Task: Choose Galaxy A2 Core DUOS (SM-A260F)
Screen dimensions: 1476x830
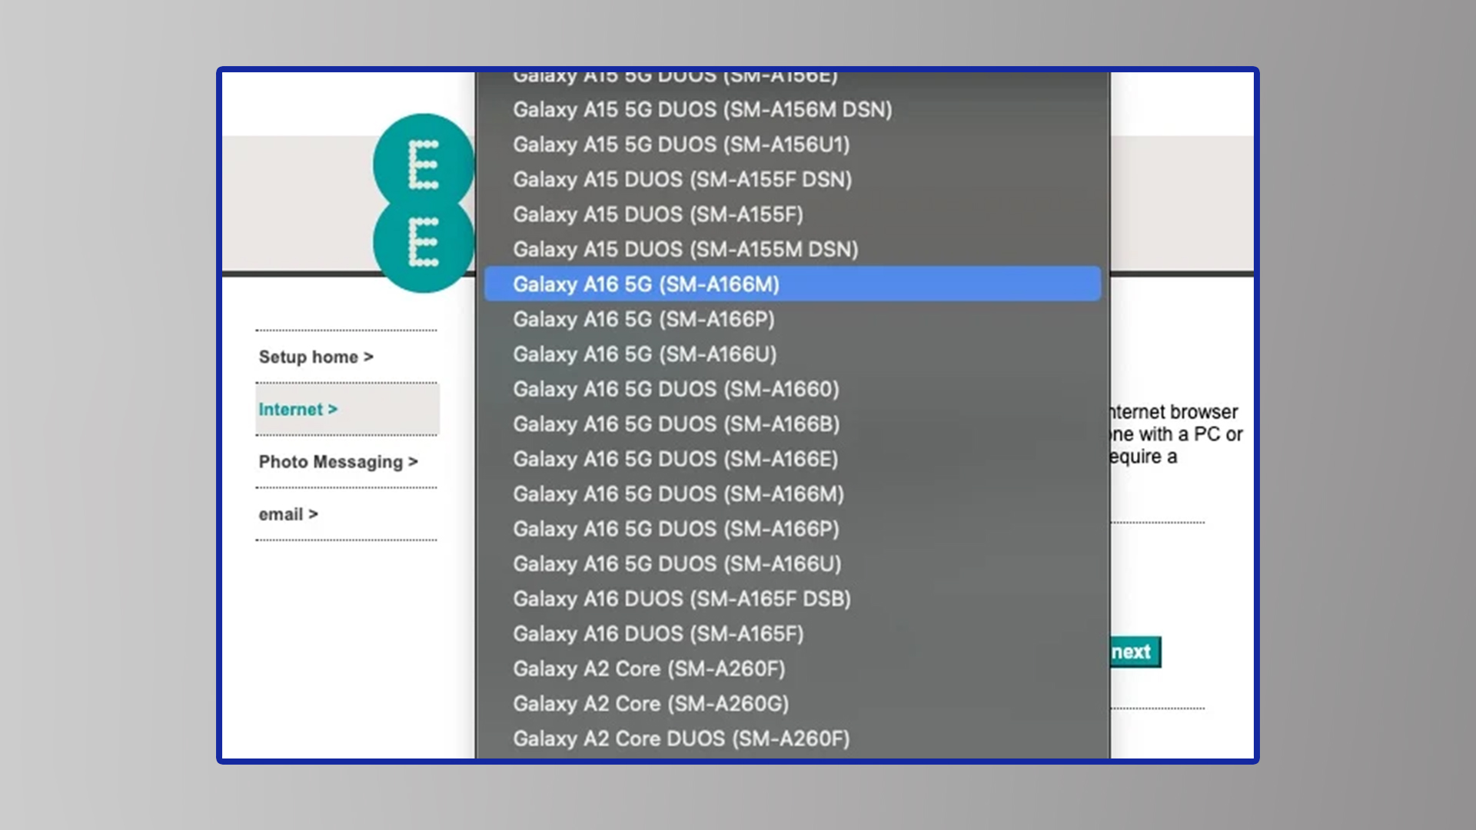Action: (x=792, y=739)
